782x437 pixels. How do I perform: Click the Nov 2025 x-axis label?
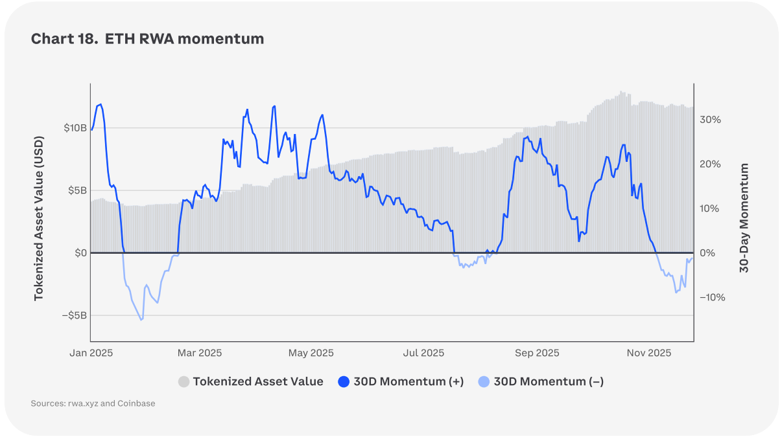coord(649,353)
